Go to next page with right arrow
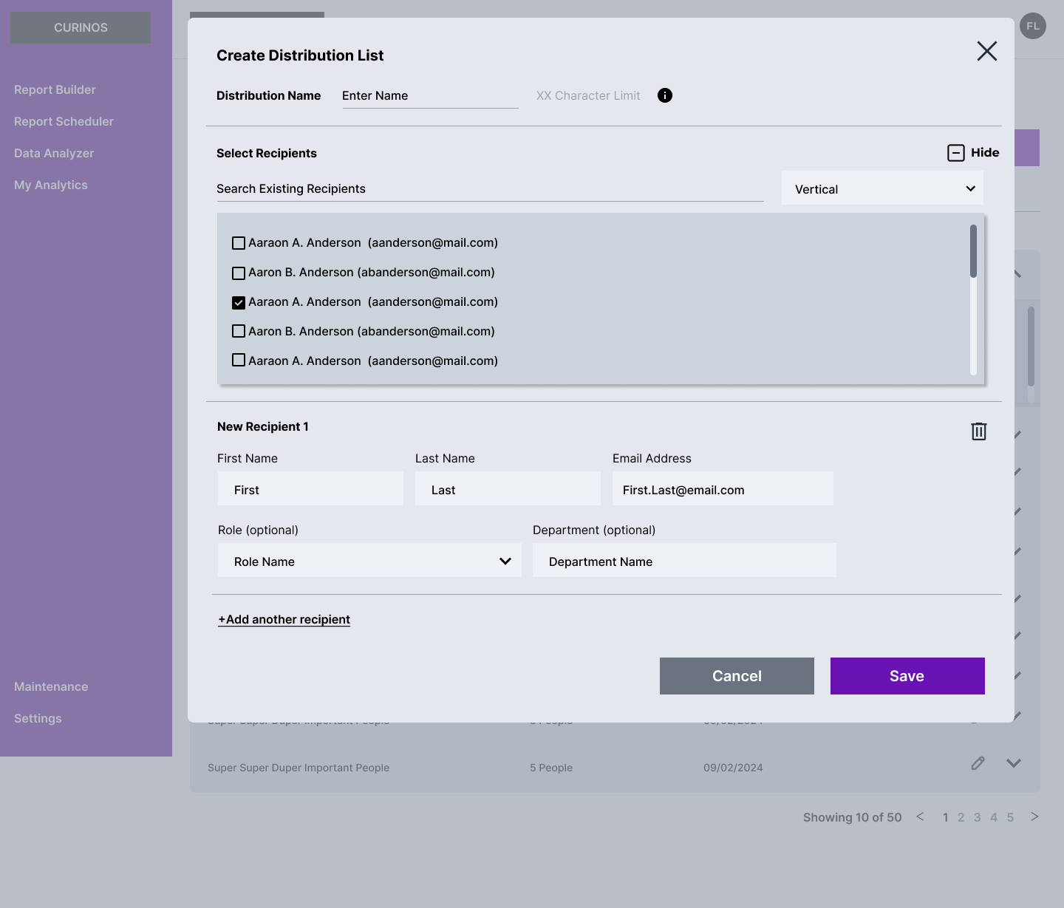This screenshot has height=908, width=1064. click(1034, 816)
